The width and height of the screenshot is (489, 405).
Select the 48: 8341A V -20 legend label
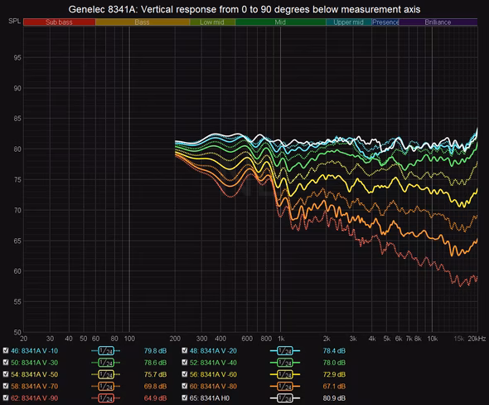(x=213, y=351)
